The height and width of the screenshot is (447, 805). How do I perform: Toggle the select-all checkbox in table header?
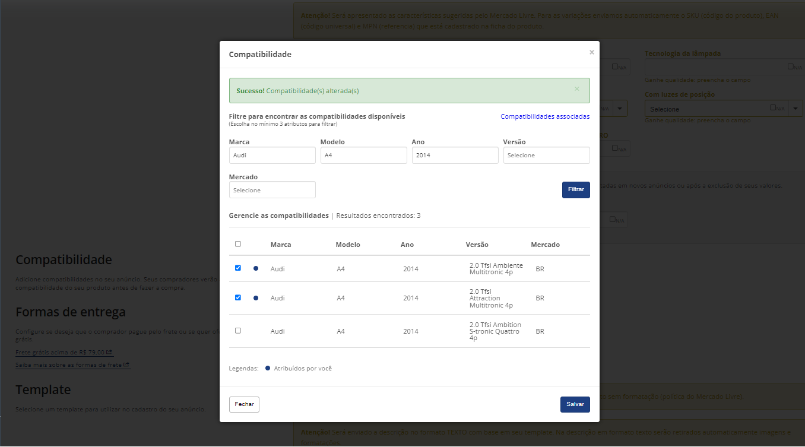(x=238, y=244)
